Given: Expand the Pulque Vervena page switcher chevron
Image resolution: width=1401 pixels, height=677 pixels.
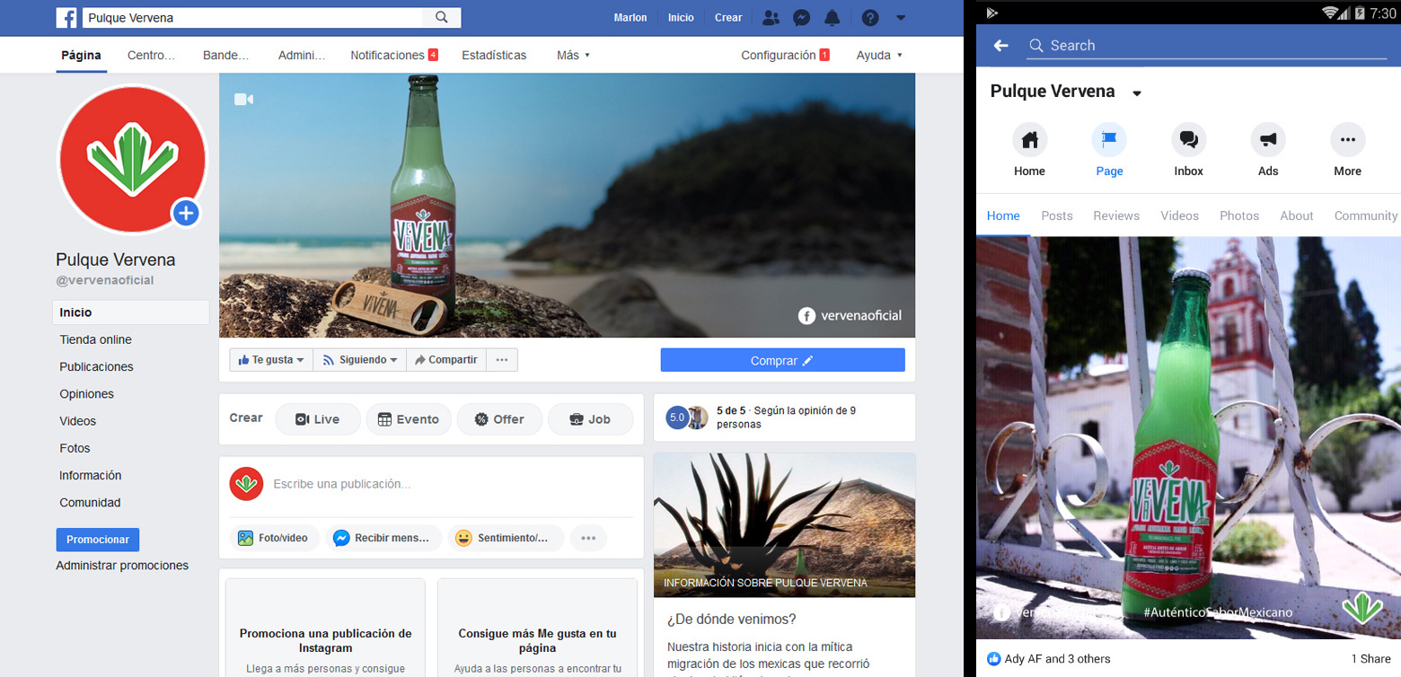Looking at the screenshot, I should point(1136,92).
